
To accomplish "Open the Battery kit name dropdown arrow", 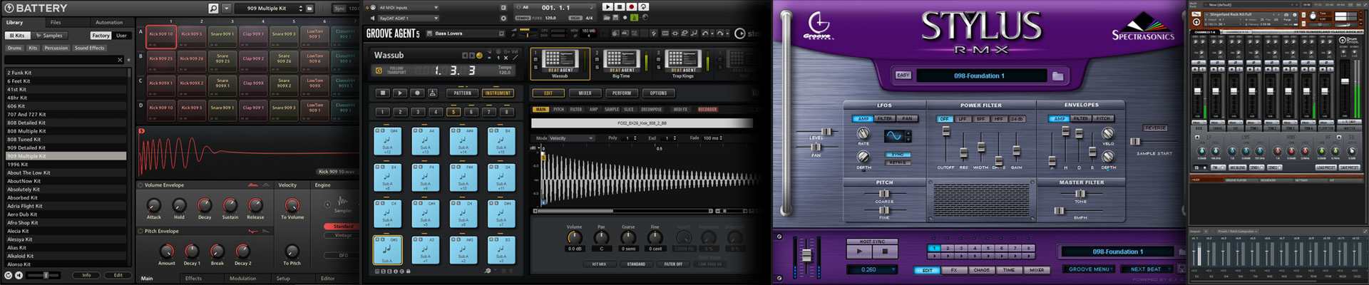I will click(x=300, y=9).
